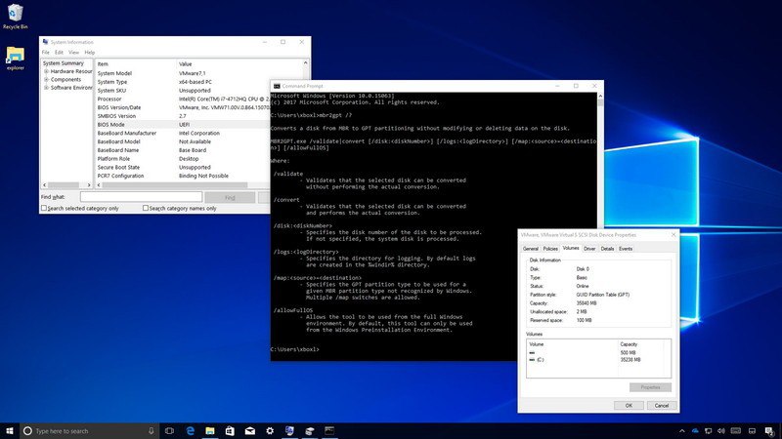Click the Command Prompt title bar icon
This screenshot has height=439, width=782.
coord(277,86)
